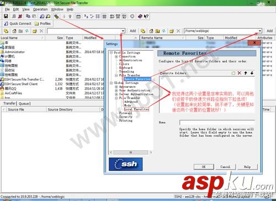The height and width of the screenshot is (201, 276).
Task: Click the What's This help cursor icon
Action: point(146,17)
